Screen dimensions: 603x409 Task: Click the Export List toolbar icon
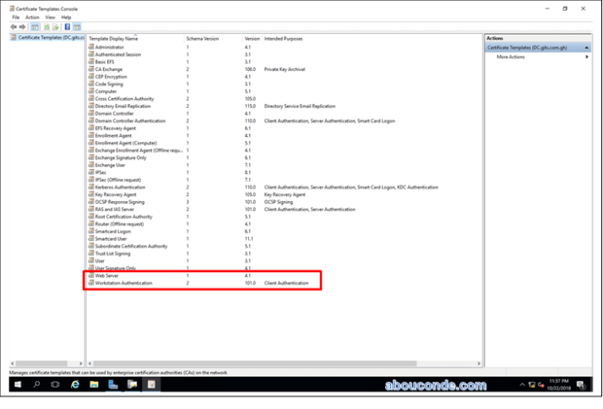click(56, 27)
